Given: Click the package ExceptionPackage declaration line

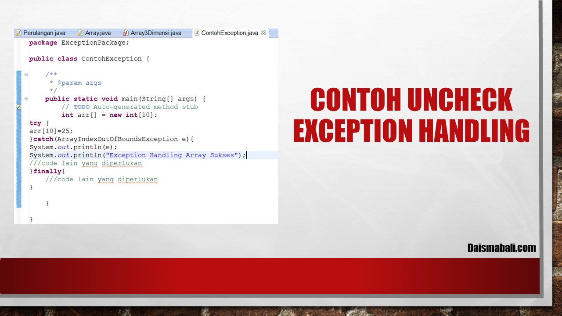Looking at the screenshot, I should pos(79,43).
